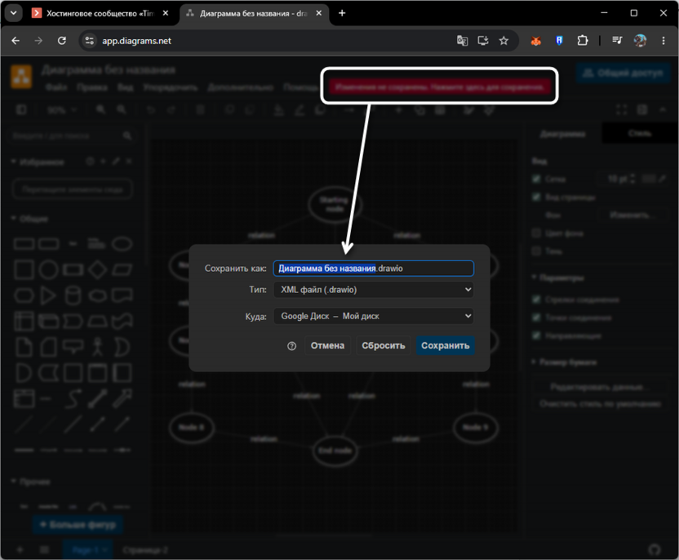Open the Chrome three-dot menu
This screenshot has width=679, height=560.
click(663, 41)
